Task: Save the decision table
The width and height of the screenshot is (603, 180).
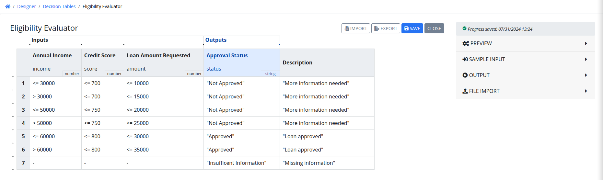Action: 412,28
